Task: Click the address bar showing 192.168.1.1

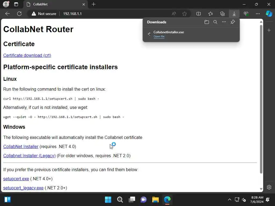Action: (x=72, y=14)
